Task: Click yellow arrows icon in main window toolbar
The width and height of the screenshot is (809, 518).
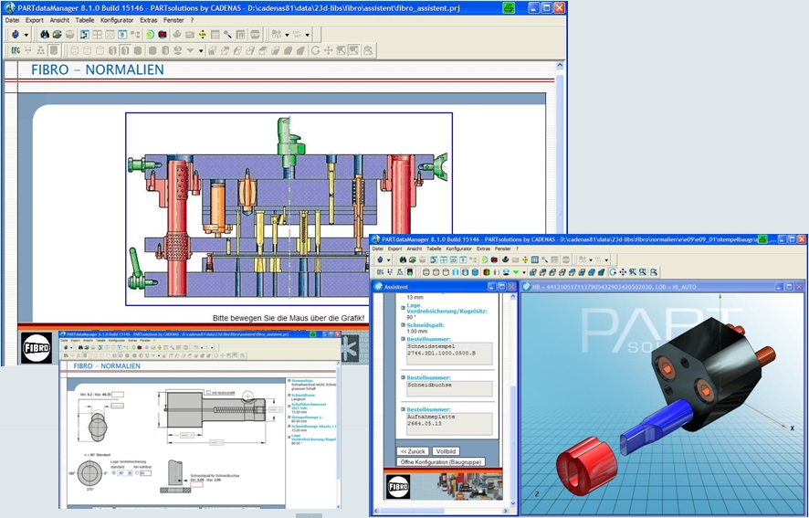Action: [x=203, y=35]
